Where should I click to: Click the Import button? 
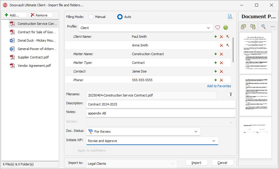[x=196, y=163]
